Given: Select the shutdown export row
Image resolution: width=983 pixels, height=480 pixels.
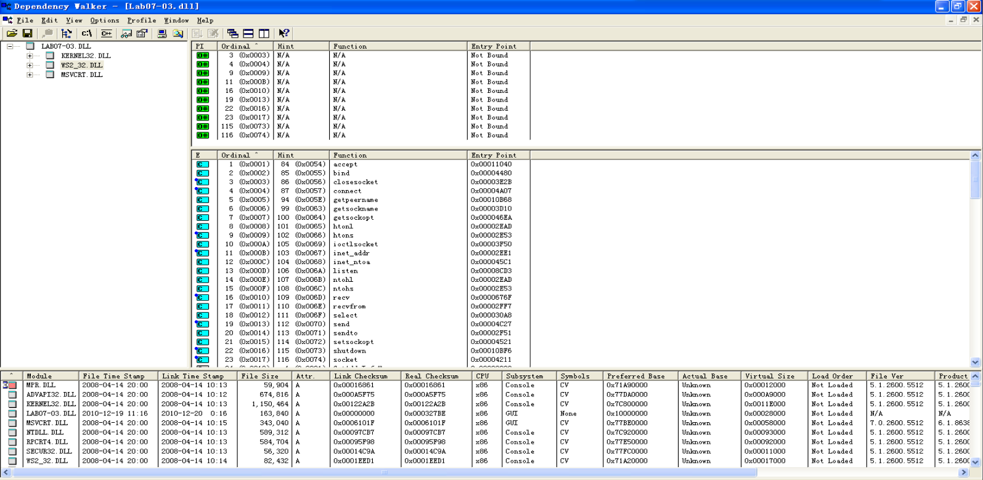Looking at the screenshot, I should [x=361, y=351].
